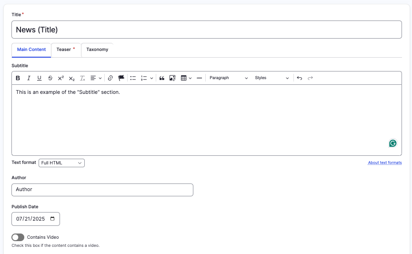Insert a bulleted list
This screenshot has height=254, width=412.
[x=133, y=78]
